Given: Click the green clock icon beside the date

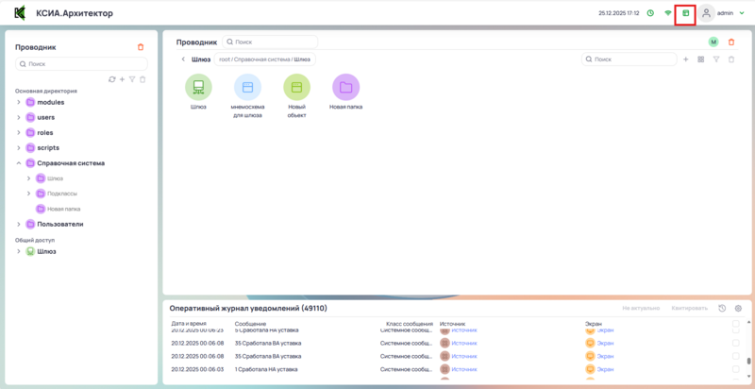Looking at the screenshot, I should 650,13.
